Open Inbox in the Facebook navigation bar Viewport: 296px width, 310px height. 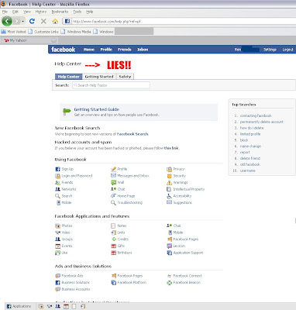click(x=143, y=50)
